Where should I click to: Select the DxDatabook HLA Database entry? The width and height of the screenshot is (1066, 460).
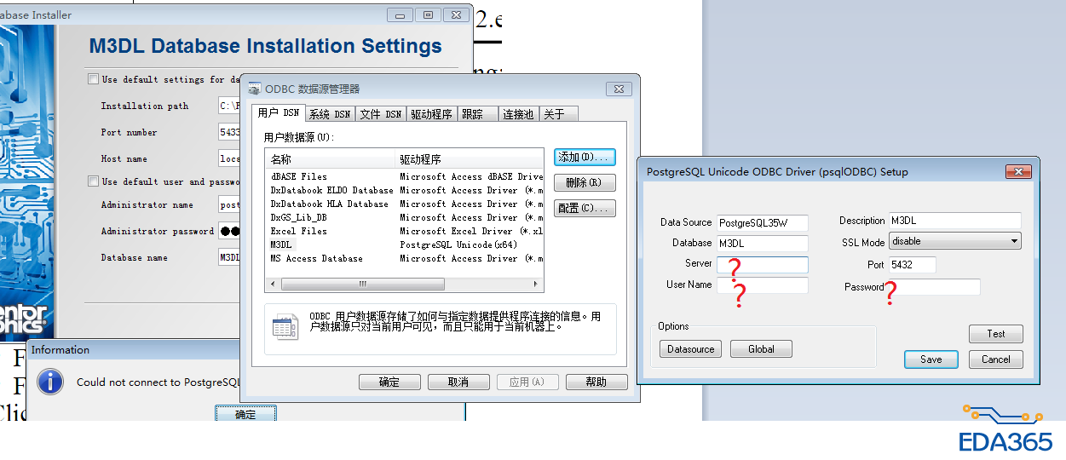405,204
